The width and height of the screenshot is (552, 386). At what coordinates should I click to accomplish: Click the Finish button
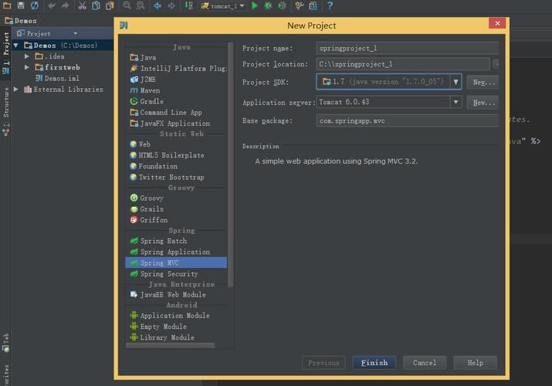[x=374, y=363]
